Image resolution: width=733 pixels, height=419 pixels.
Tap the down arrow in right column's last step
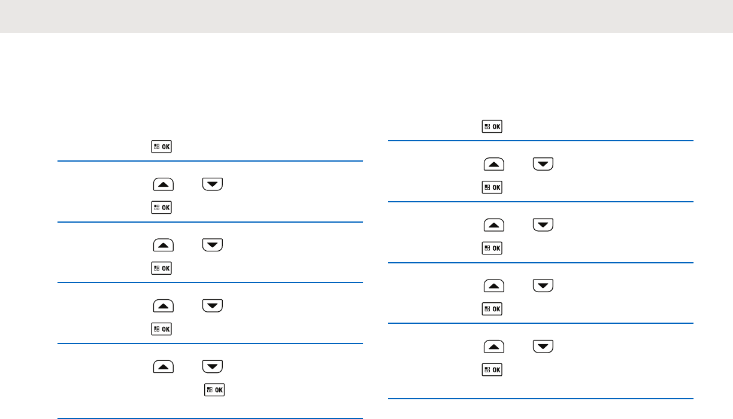click(x=543, y=347)
